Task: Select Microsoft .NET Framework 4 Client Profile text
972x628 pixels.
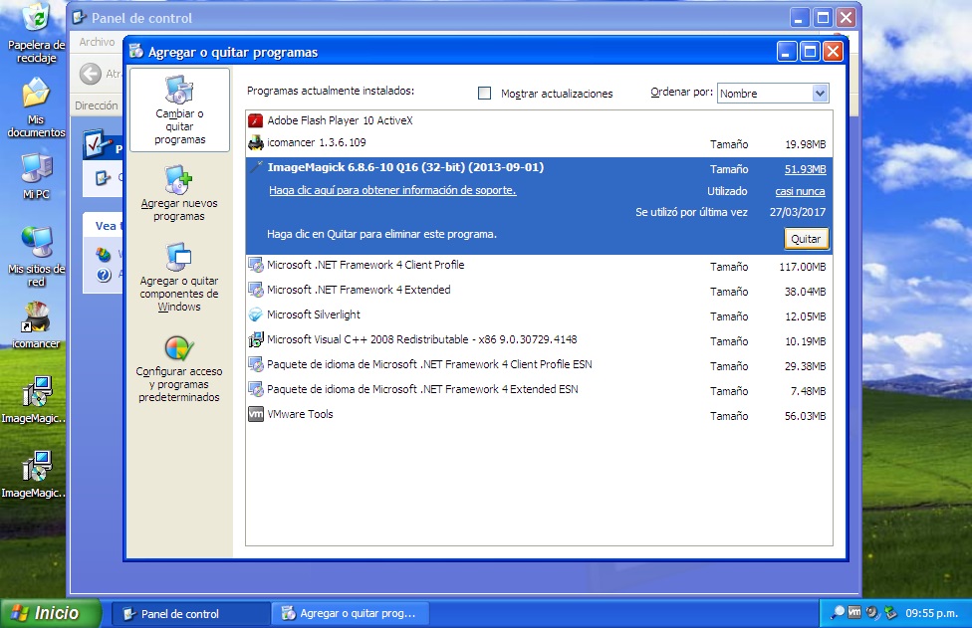Action: tap(365, 265)
